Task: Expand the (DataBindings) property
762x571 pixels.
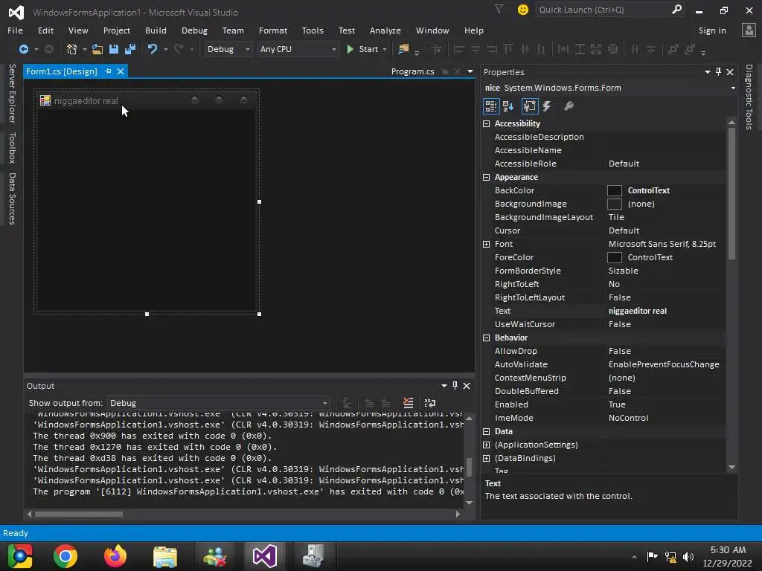Action: coord(486,458)
